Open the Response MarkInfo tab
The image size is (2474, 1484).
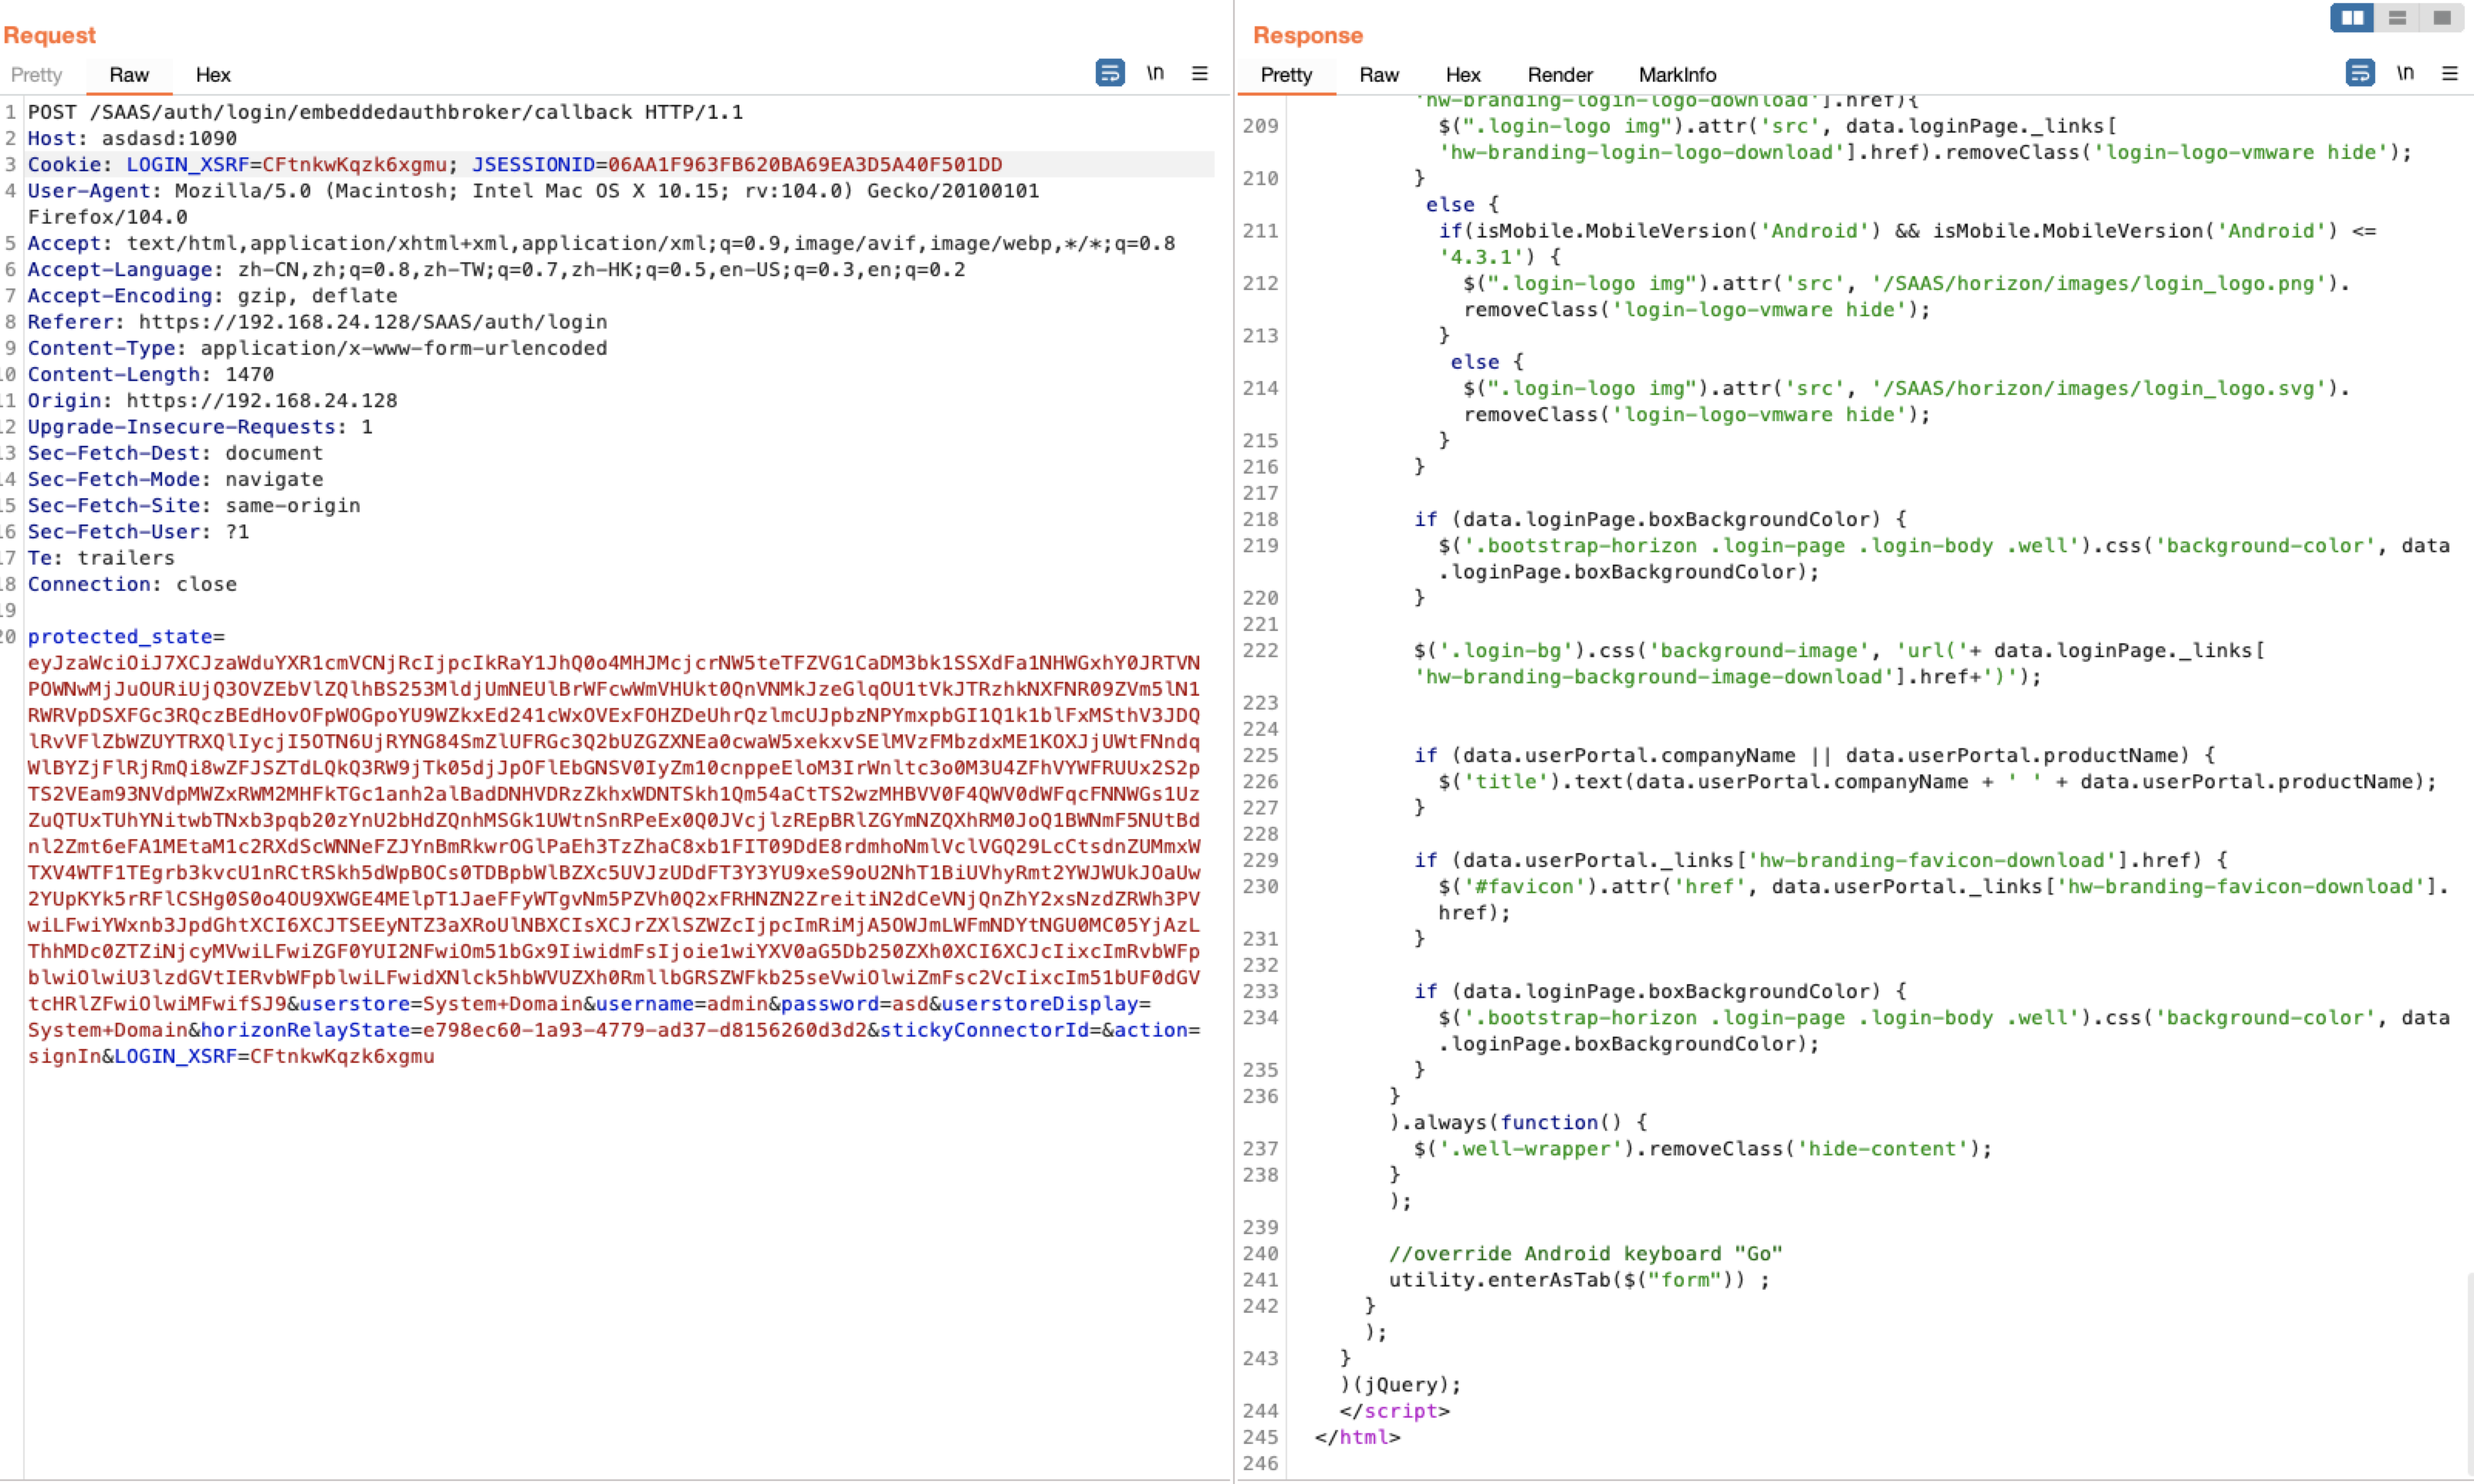1677,75
